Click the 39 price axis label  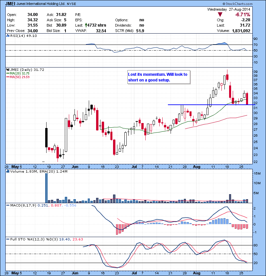[x=255, y=71]
